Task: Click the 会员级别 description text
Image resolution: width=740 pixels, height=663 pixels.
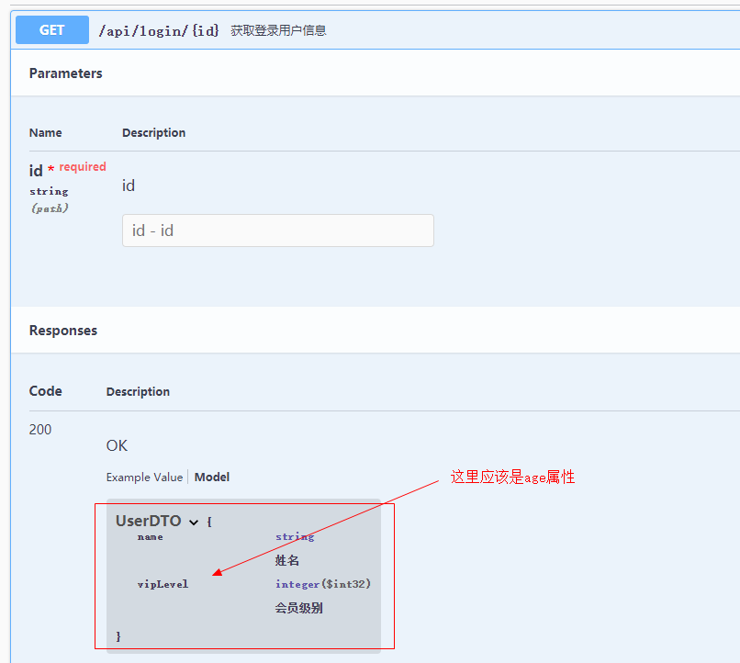Action: click(x=299, y=608)
